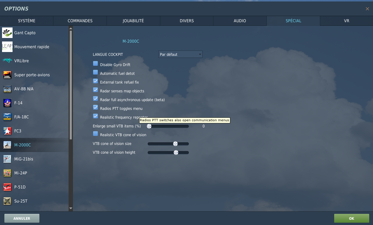Image resolution: width=373 pixels, height=225 pixels.
Task: Confirm with the green OK button
Action: click(x=351, y=218)
